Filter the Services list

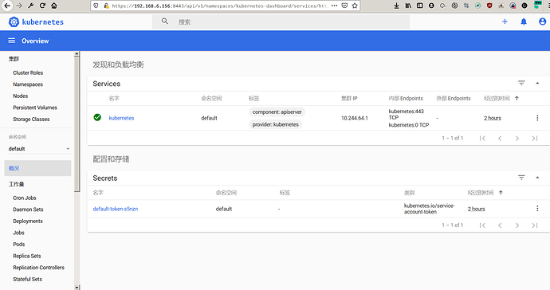pos(521,83)
